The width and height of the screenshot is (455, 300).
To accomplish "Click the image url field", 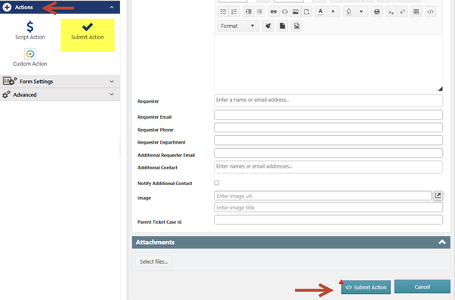I will [323, 196].
